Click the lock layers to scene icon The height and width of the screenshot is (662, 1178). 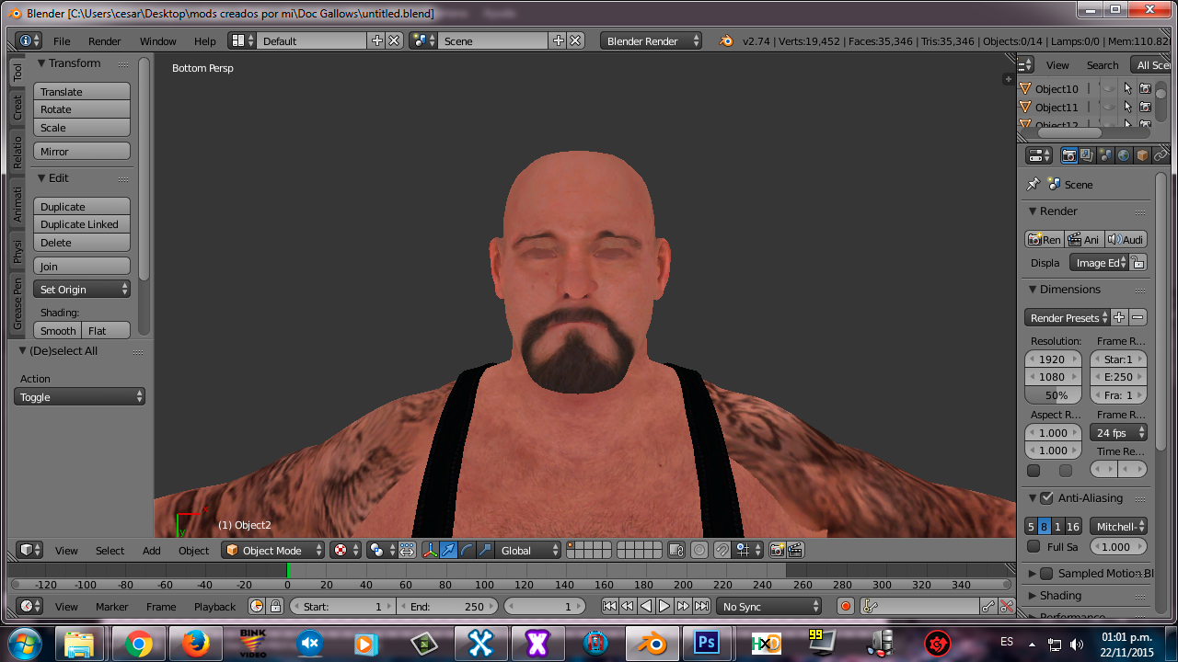676,550
